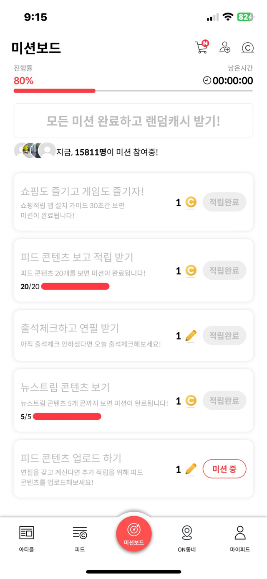This screenshot has height=579, width=267.
Task: Tap the pencil icon on 피드 콘텐츠 업로드 mission
Action: coord(191,469)
